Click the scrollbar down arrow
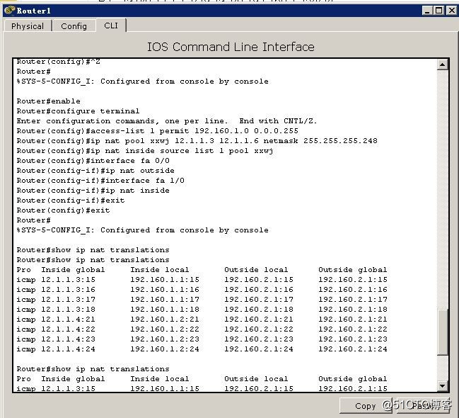459x418 pixels. pyautogui.click(x=443, y=385)
